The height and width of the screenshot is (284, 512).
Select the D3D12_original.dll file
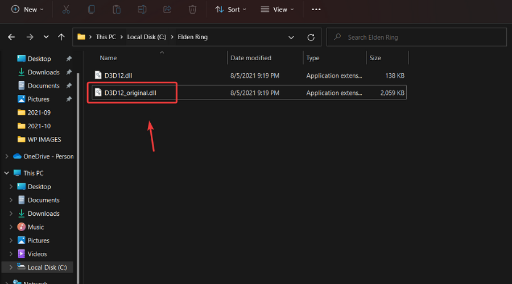coord(249,93)
